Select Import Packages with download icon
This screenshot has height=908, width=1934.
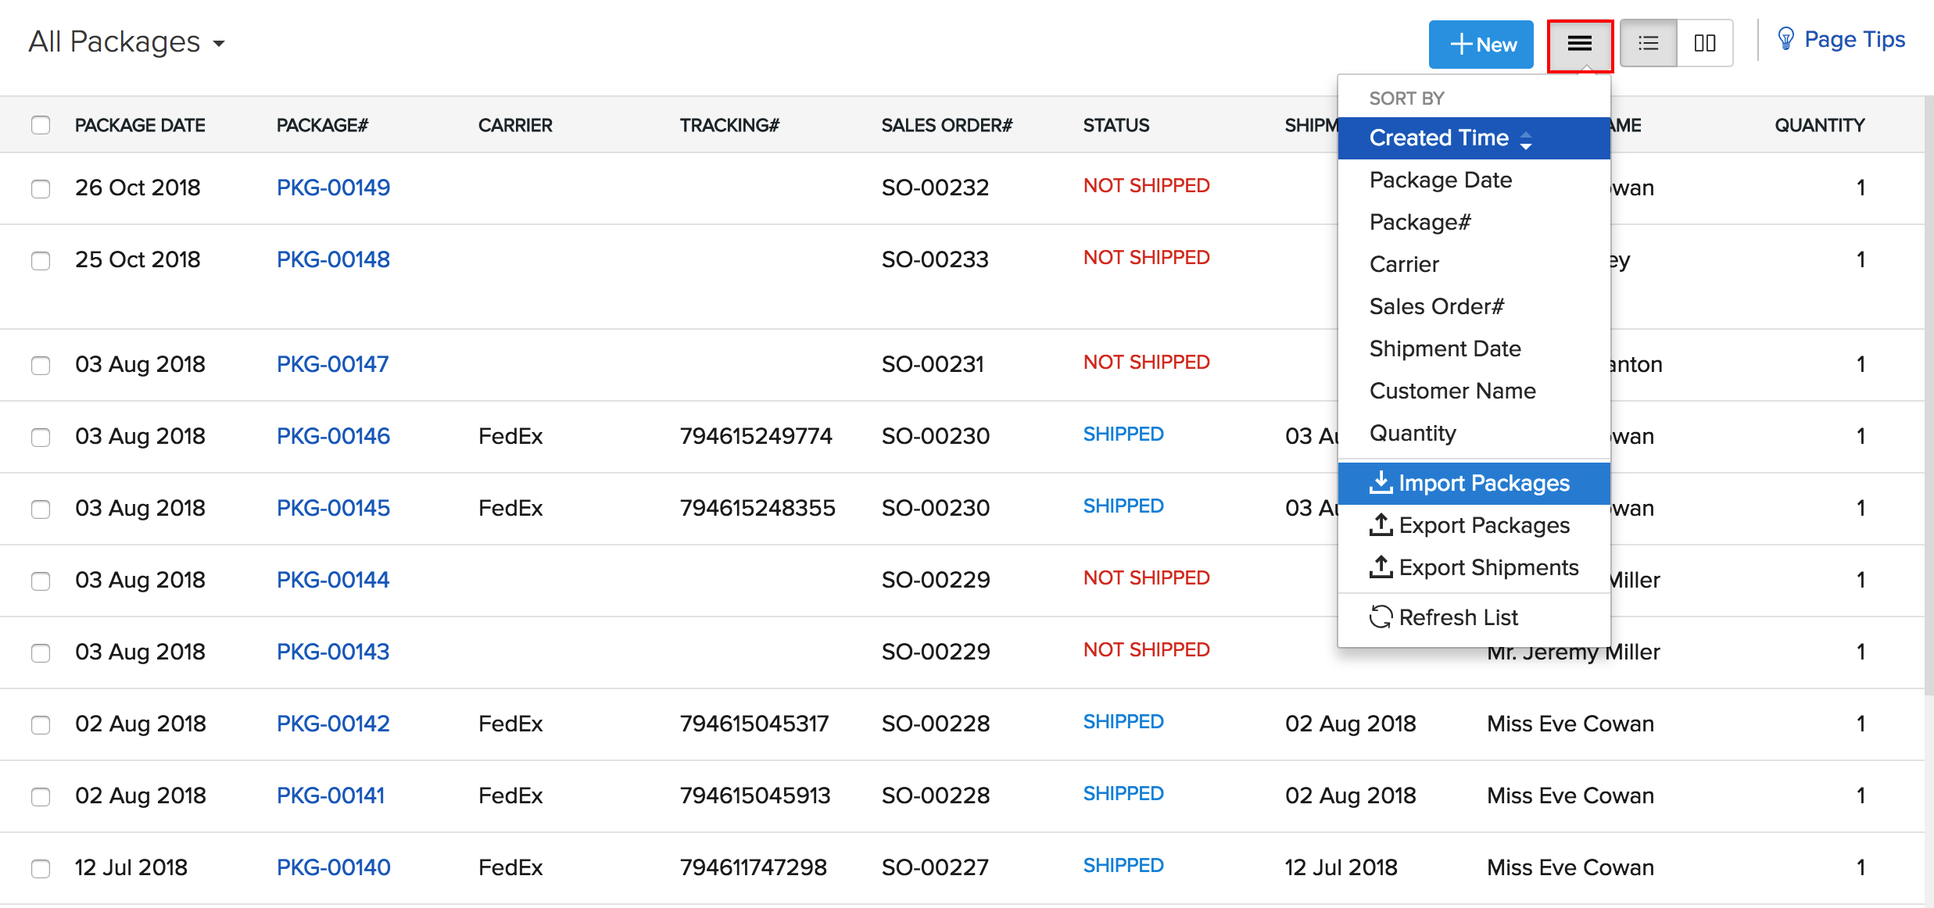pyautogui.click(x=1473, y=483)
